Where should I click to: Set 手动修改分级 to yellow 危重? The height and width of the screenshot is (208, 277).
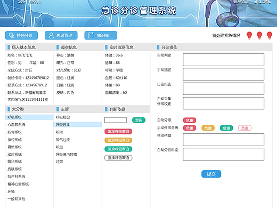(x=208, y=128)
